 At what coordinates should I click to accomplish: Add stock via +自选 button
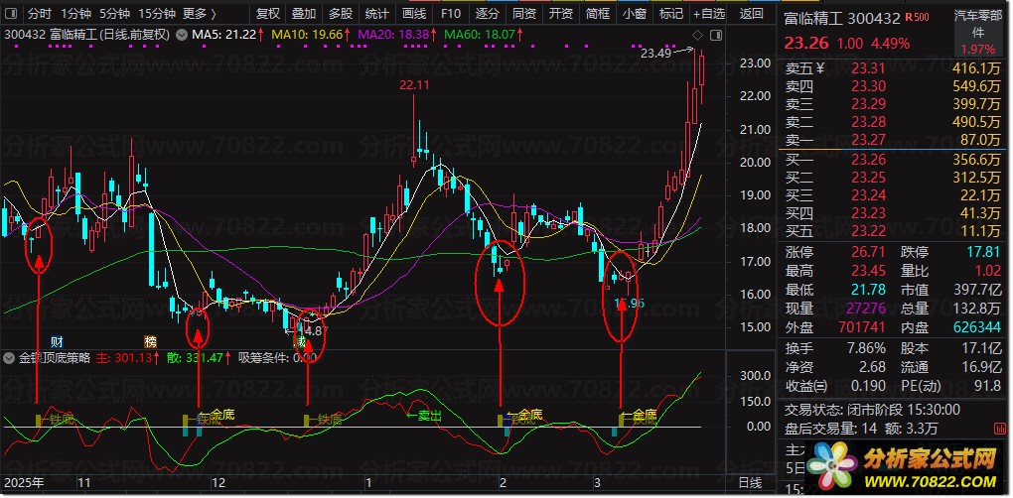pyautogui.click(x=709, y=14)
